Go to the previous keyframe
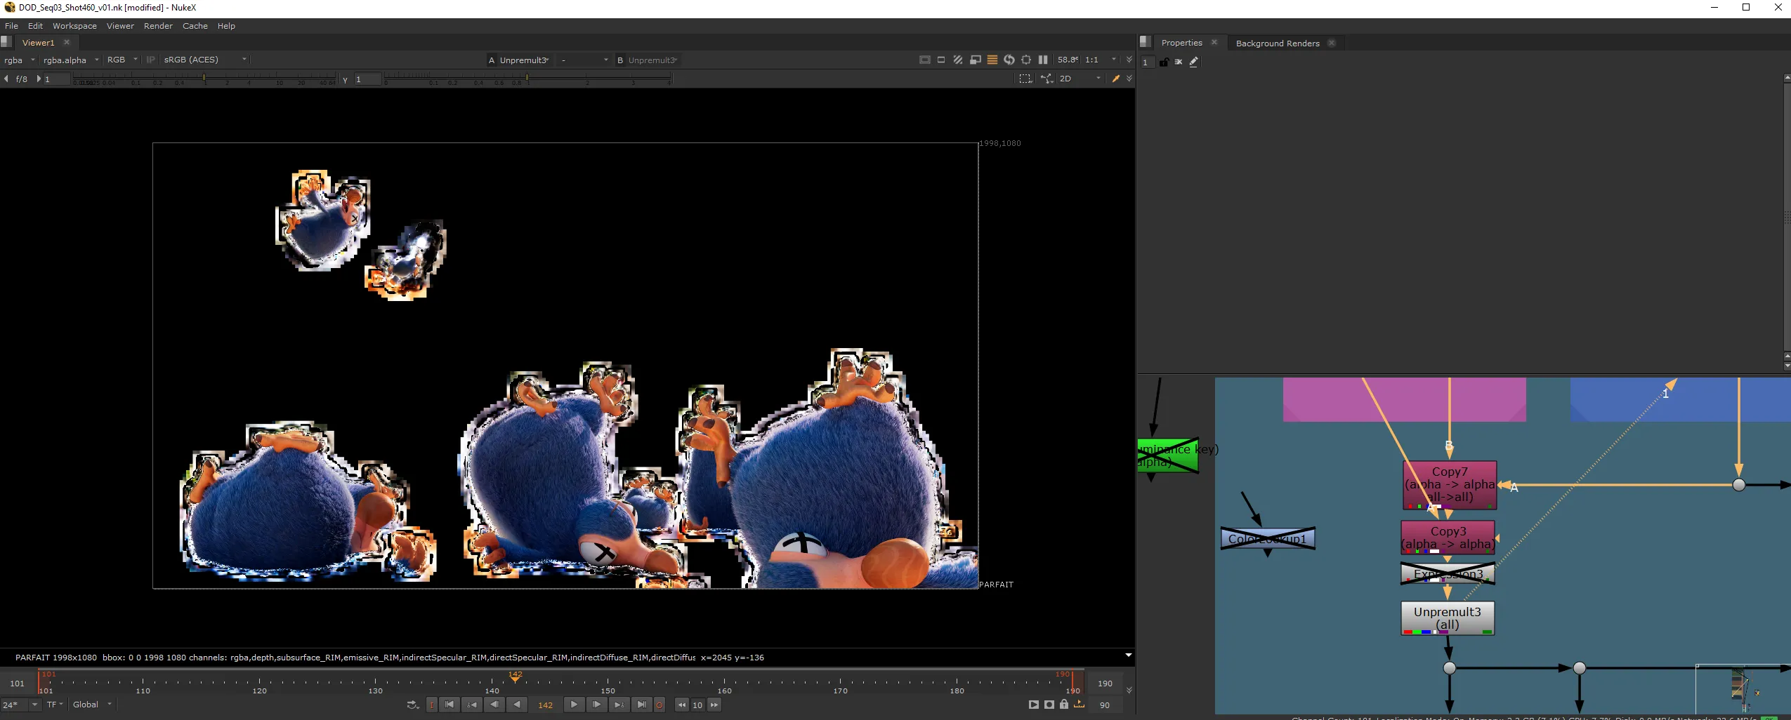The height and width of the screenshot is (720, 1791). [x=472, y=705]
